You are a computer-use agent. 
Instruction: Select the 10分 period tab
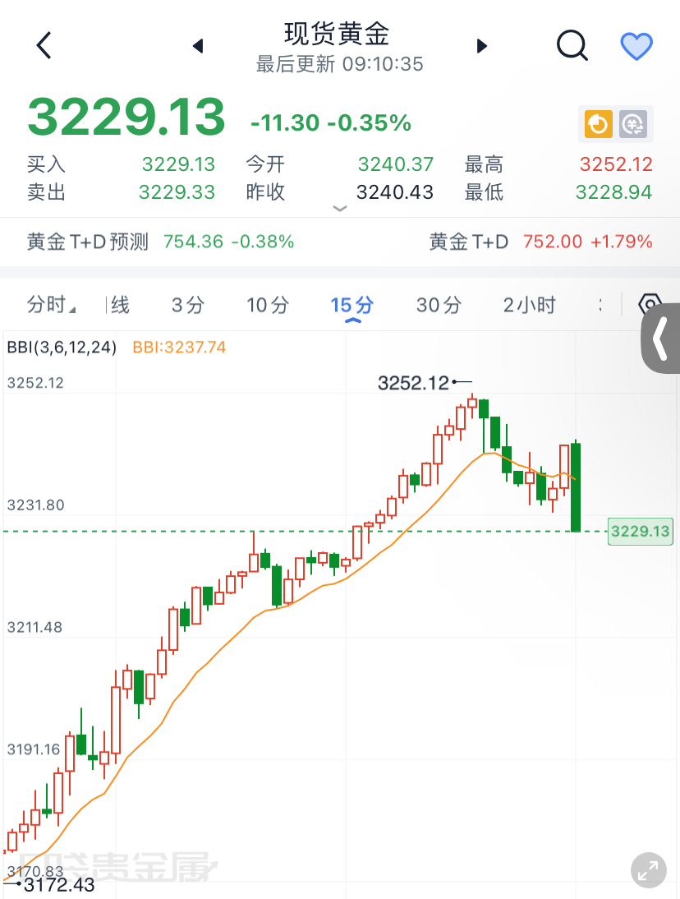coord(268,304)
